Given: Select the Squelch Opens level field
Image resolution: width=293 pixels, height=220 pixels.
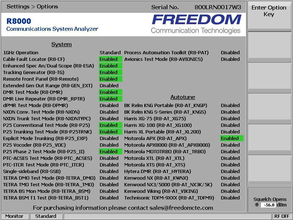Looking at the screenshot, I should click(268, 205).
